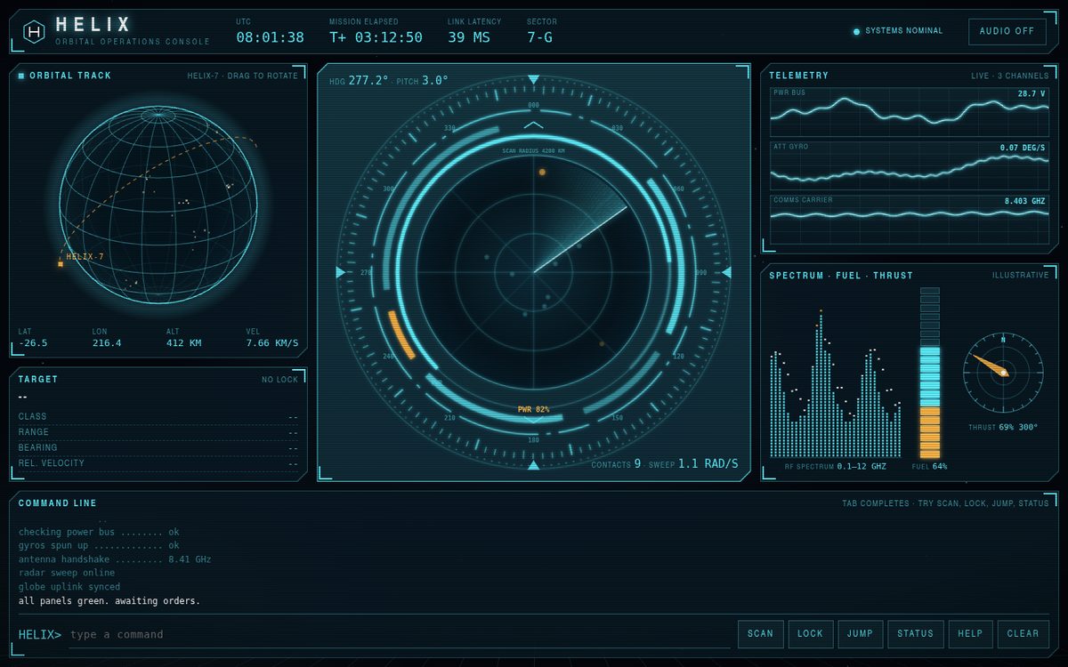Click the 'radar sweep online' log line
The height and width of the screenshot is (667, 1068).
click(x=67, y=574)
